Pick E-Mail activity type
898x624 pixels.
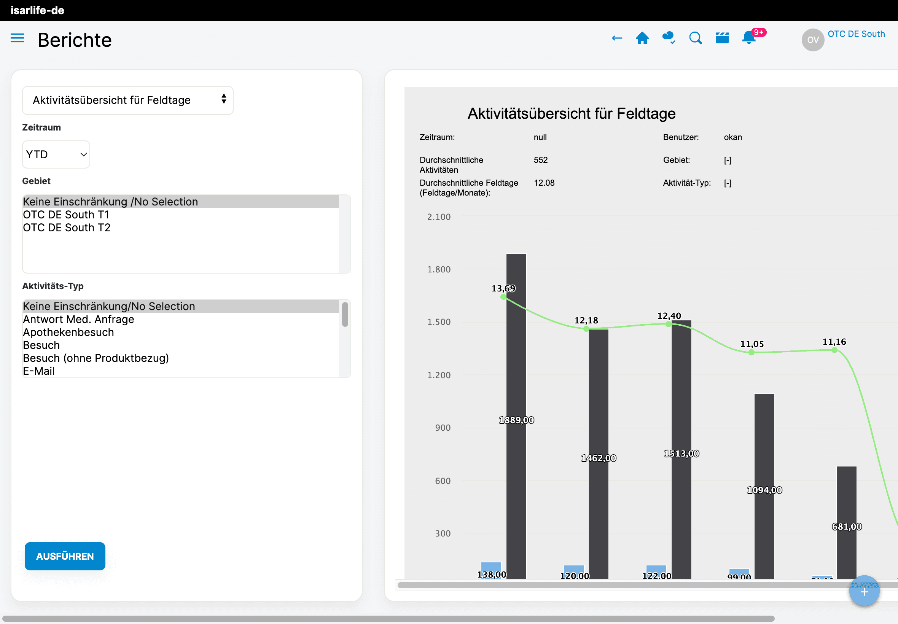[x=39, y=371]
